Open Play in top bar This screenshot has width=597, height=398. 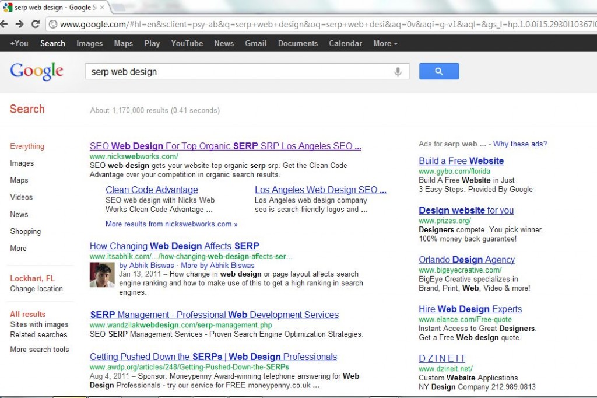152,43
